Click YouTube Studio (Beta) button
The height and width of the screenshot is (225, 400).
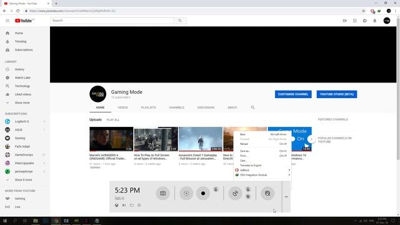(x=337, y=94)
